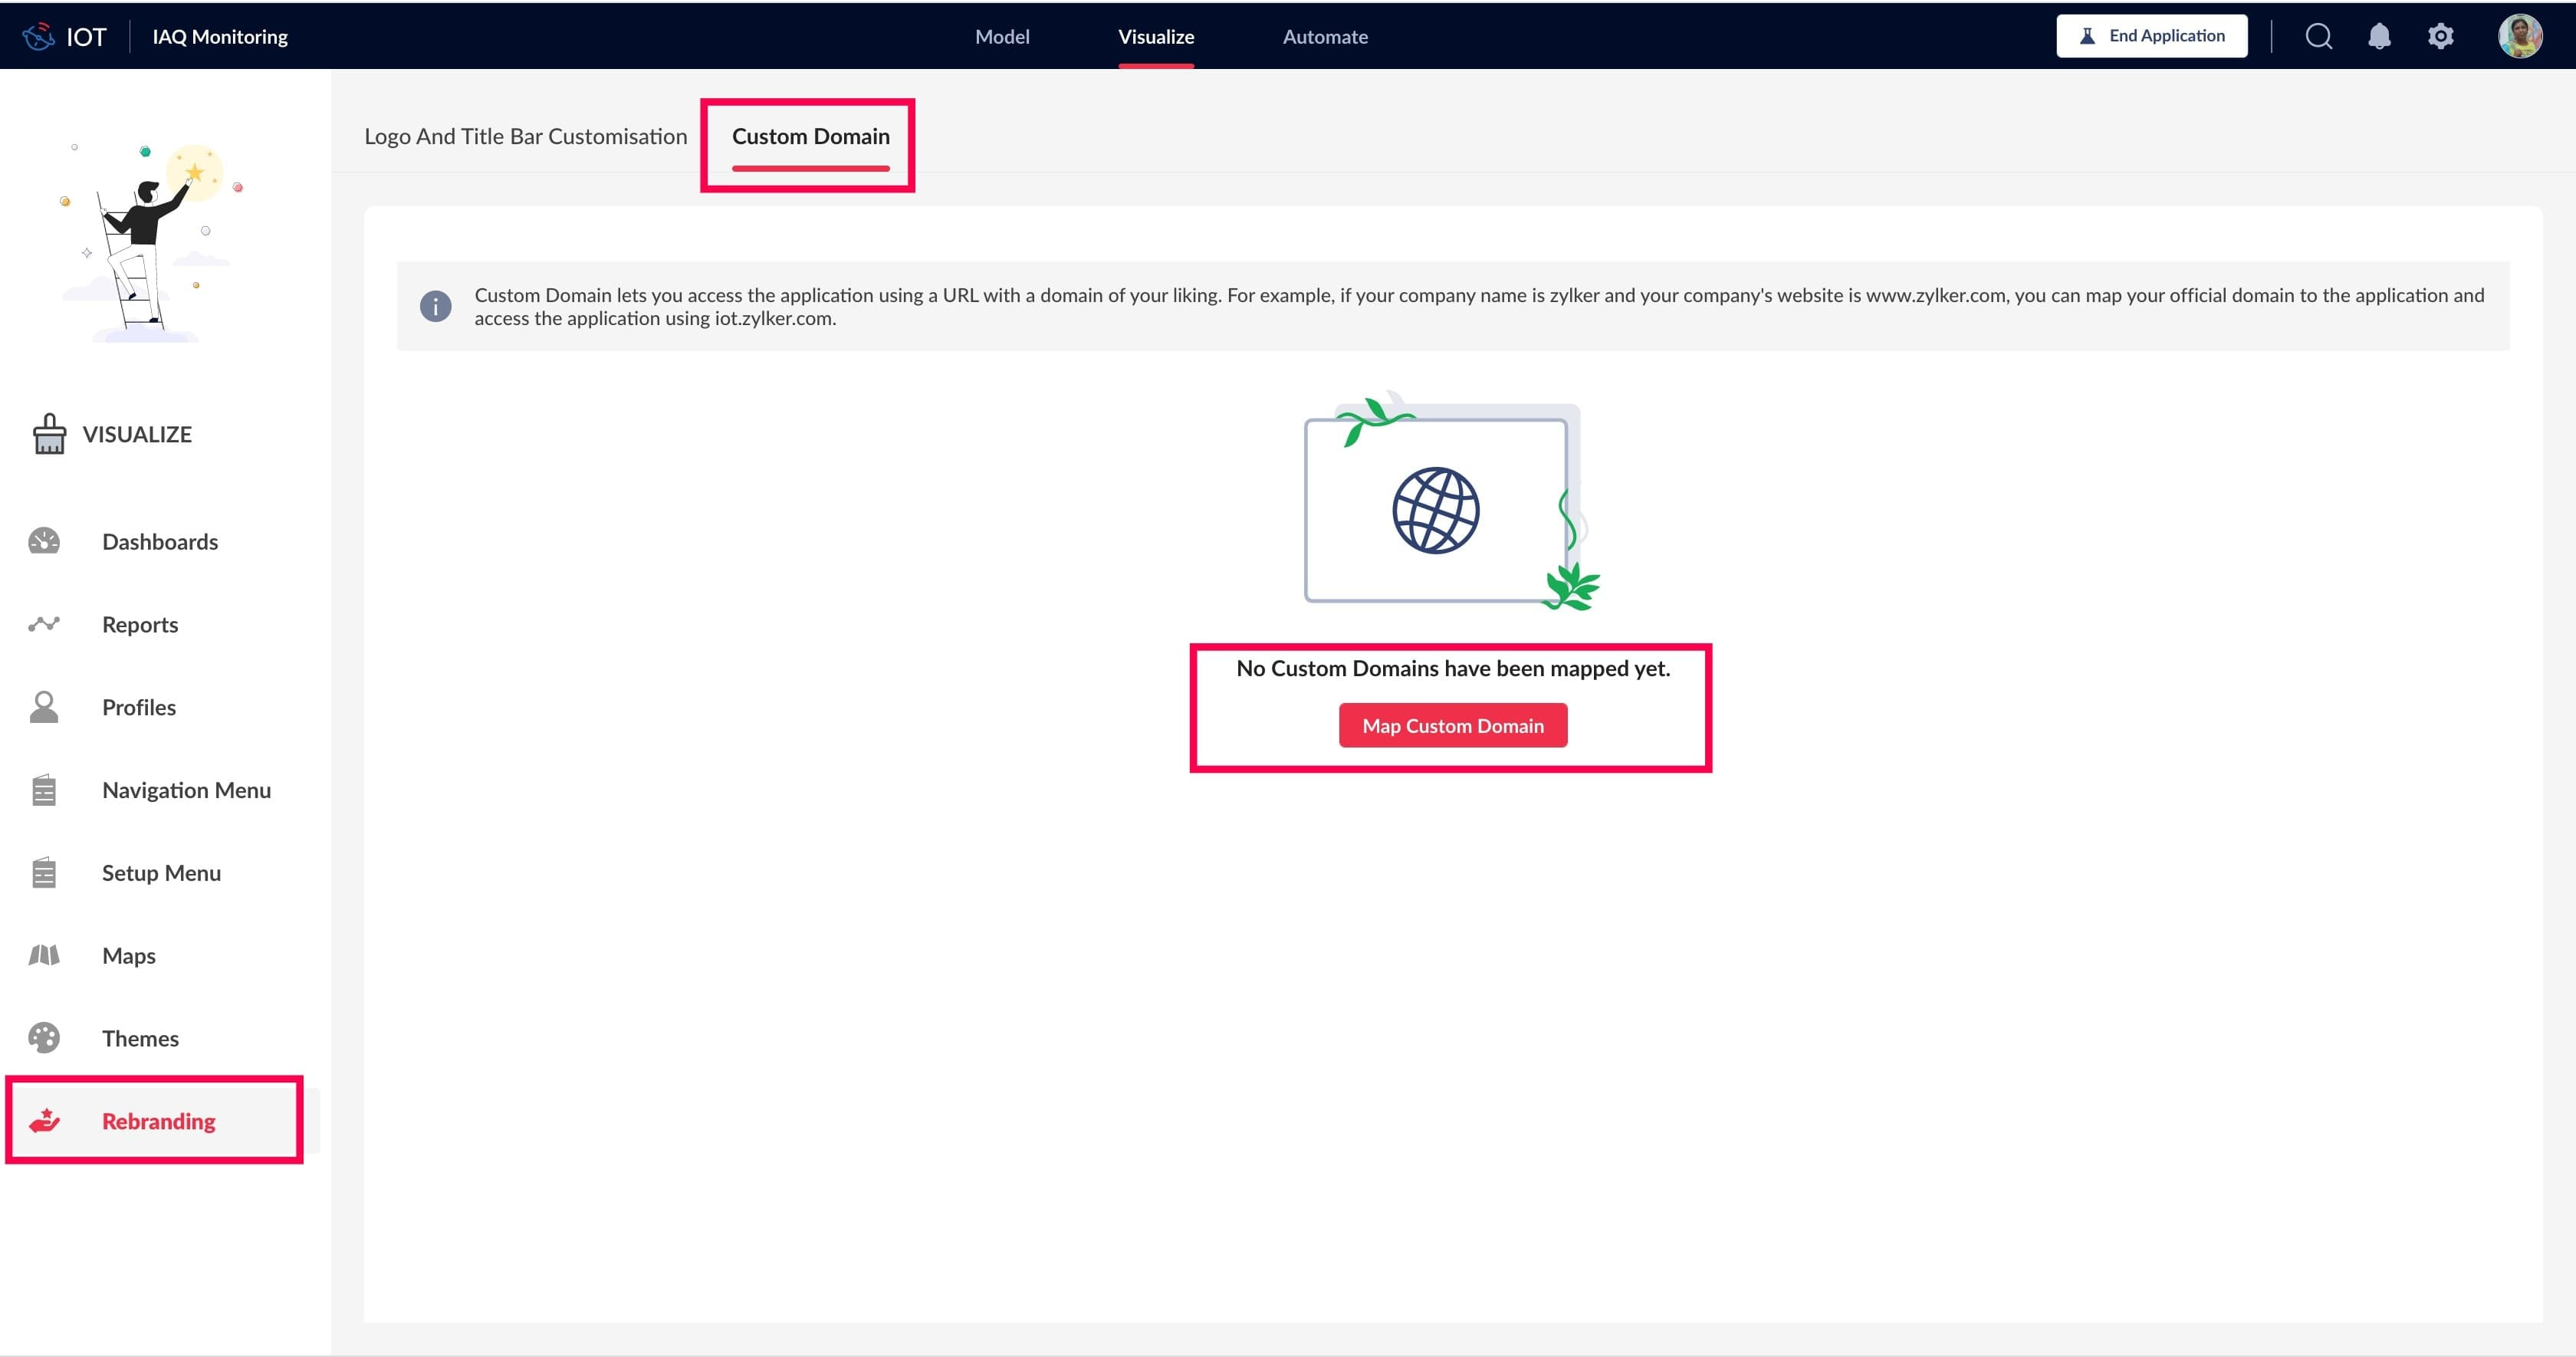Open Logo And Title Bar Customisation tab
This screenshot has height=1357, width=2576.
[525, 136]
